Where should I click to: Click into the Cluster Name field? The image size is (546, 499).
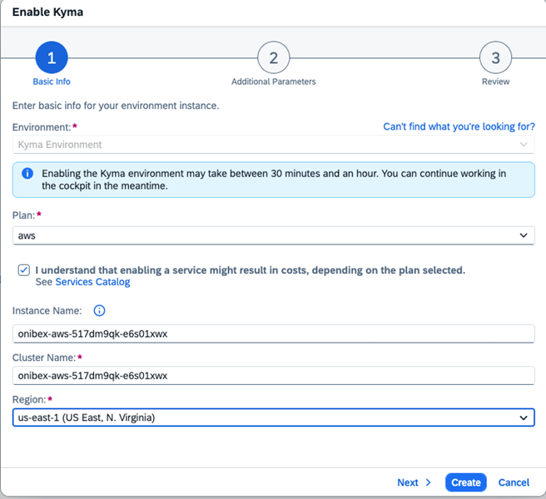(273, 375)
